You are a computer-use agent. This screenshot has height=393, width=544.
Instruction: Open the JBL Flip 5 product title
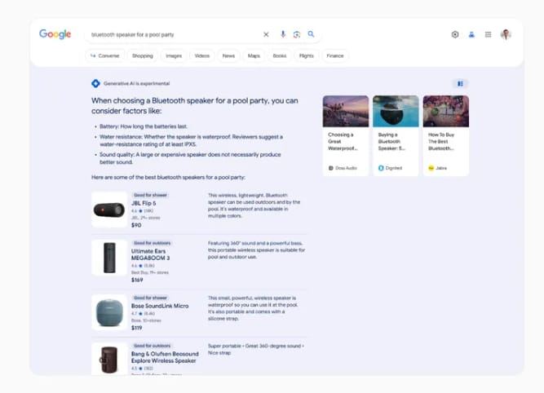click(x=144, y=203)
